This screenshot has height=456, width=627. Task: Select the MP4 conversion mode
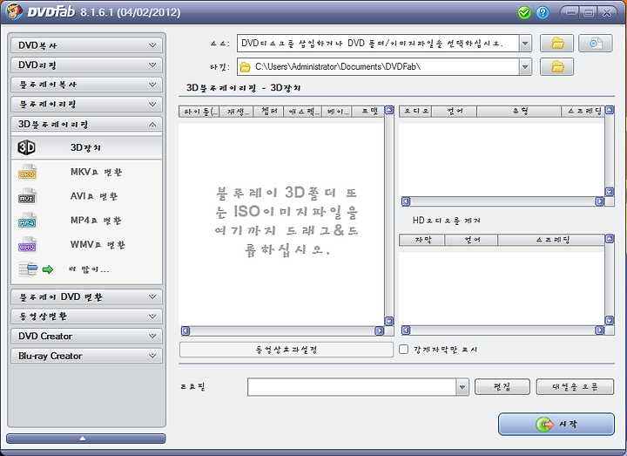pyautogui.click(x=87, y=221)
